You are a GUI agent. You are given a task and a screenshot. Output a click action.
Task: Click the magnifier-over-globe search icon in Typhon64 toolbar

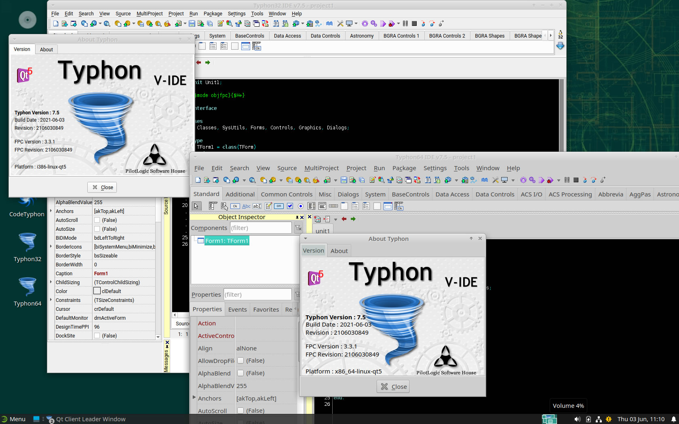point(252,180)
